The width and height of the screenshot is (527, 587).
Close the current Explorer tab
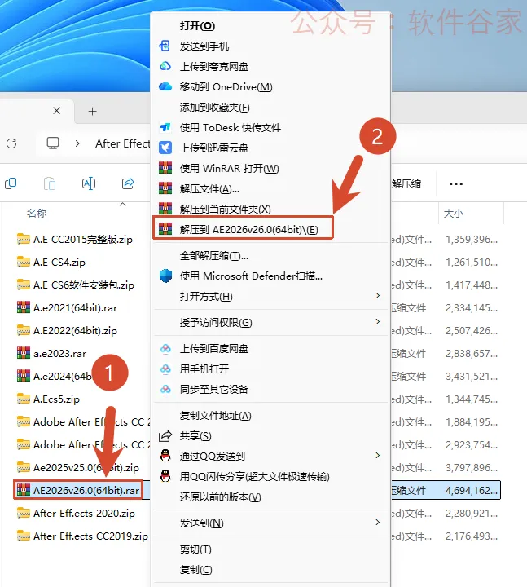(x=57, y=111)
